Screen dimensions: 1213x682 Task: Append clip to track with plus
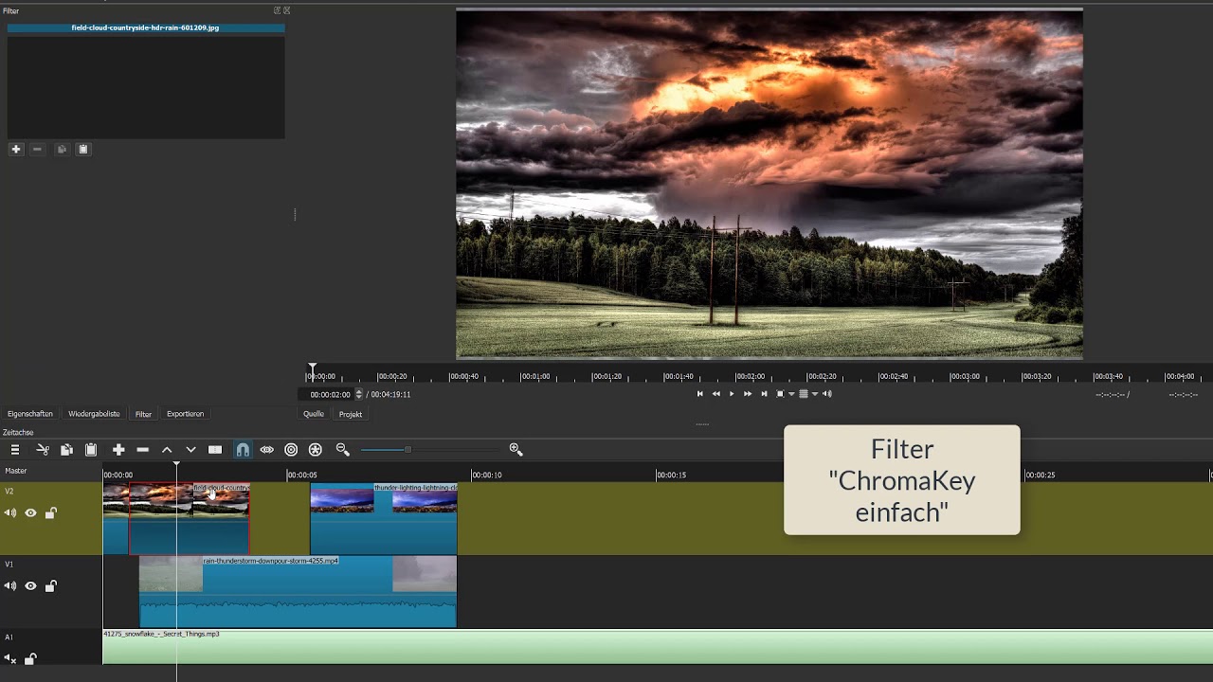pyautogui.click(x=118, y=450)
